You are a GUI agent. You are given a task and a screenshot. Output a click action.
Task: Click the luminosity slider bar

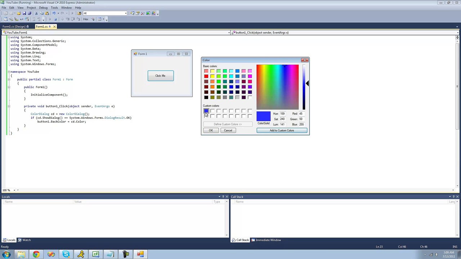click(x=304, y=87)
